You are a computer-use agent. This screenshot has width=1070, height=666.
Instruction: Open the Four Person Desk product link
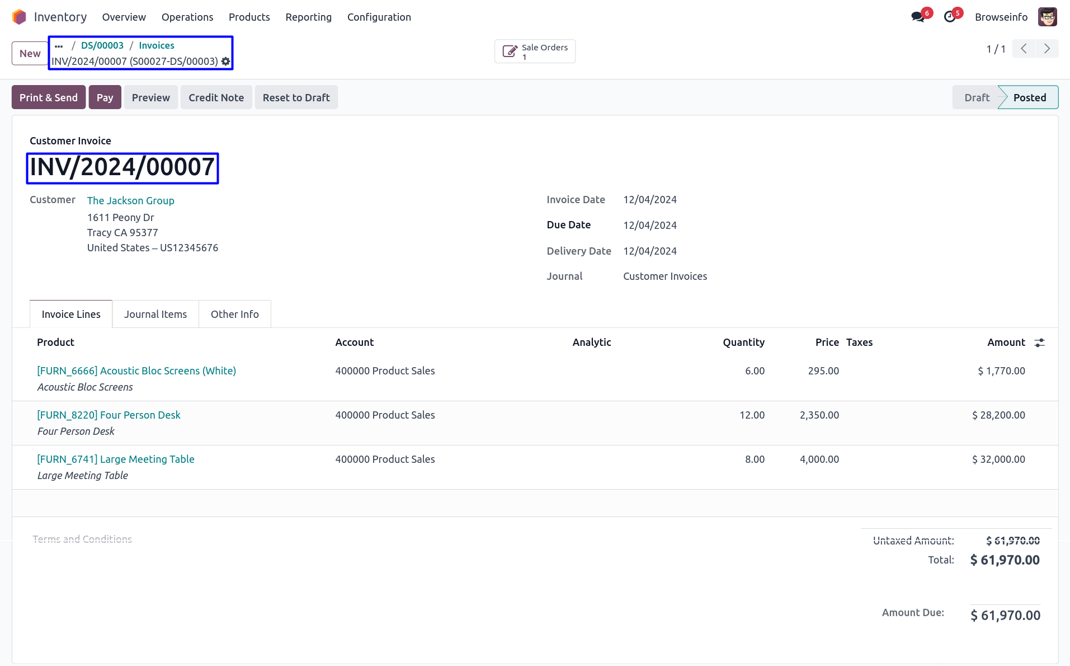[x=109, y=415]
